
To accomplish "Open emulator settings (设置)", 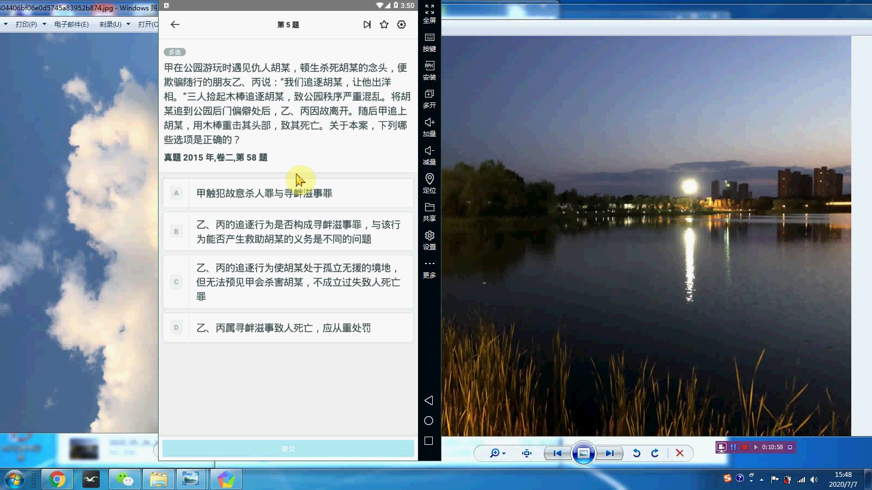I will tap(429, 241).
